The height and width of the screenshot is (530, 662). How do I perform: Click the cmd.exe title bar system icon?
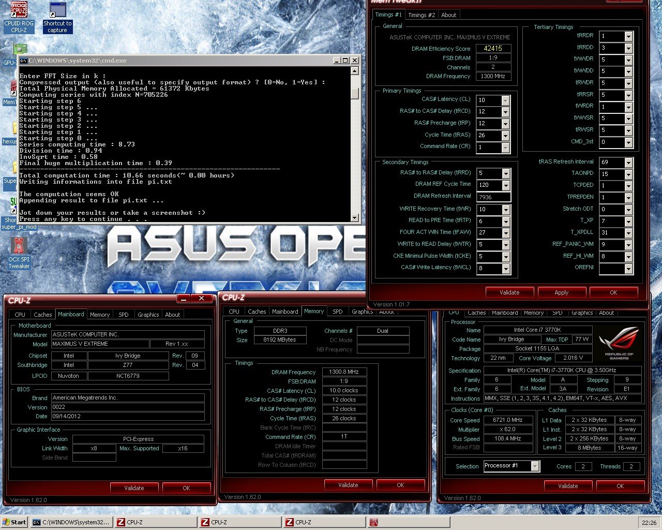pos(23,61)
